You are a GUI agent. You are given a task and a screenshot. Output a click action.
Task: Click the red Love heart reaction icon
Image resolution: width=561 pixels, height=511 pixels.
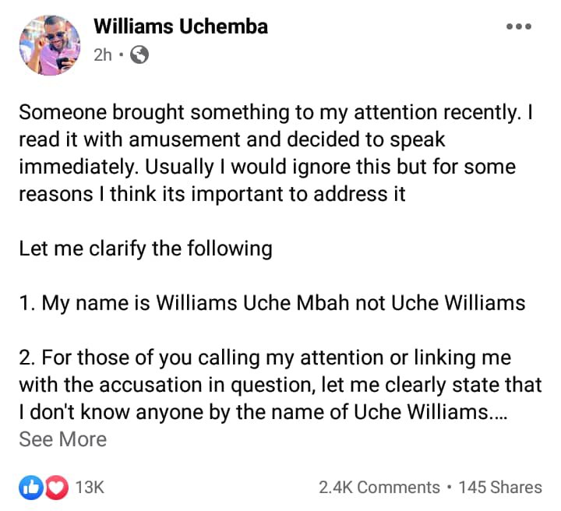[x=54, y=488]
